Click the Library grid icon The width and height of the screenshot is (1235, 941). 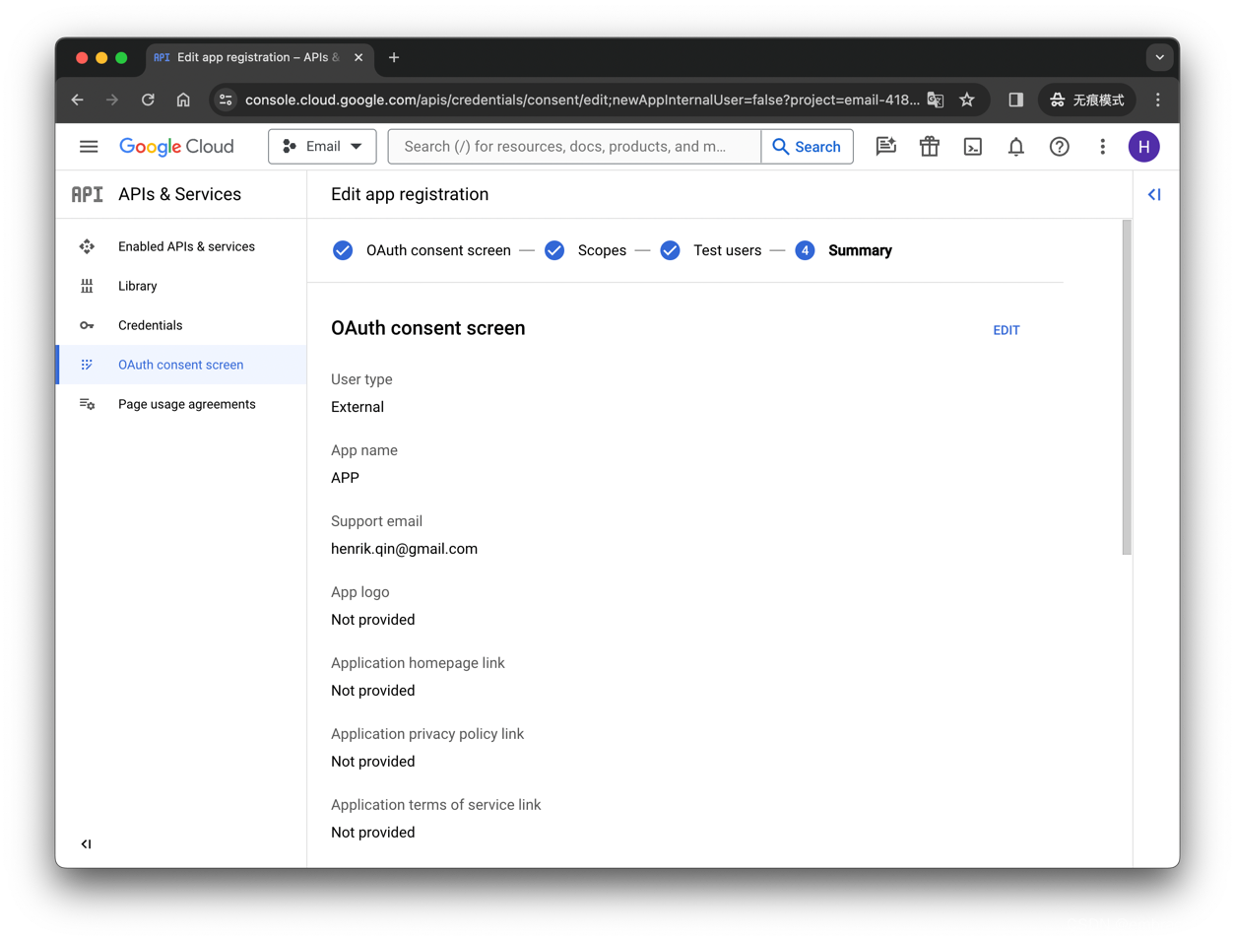point(87,286)
